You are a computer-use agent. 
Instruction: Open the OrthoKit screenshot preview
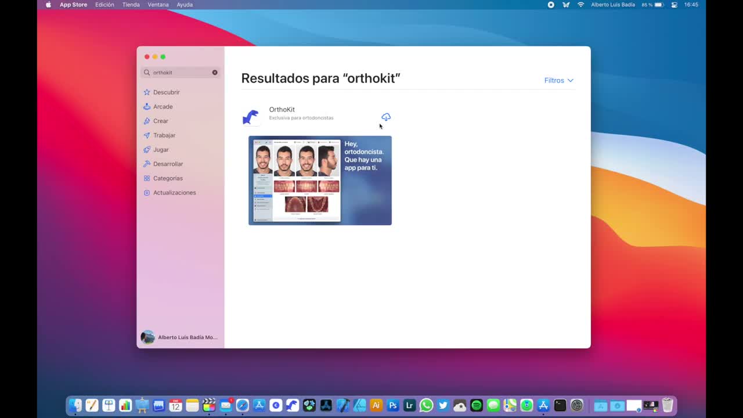pos(320,181)
